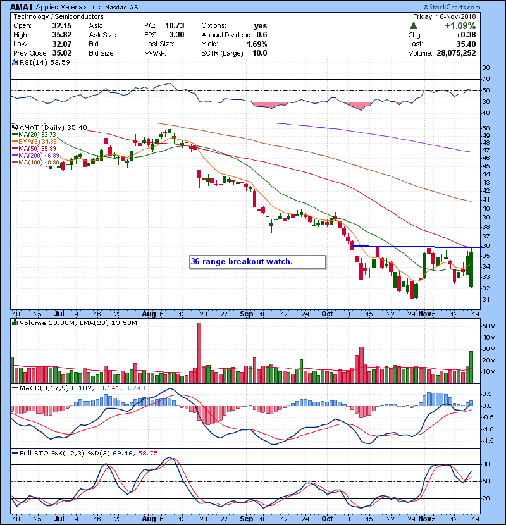Click the Technology / Semiconductors sector text
Screen dimensions: 506x525
(x=59, y=16)
